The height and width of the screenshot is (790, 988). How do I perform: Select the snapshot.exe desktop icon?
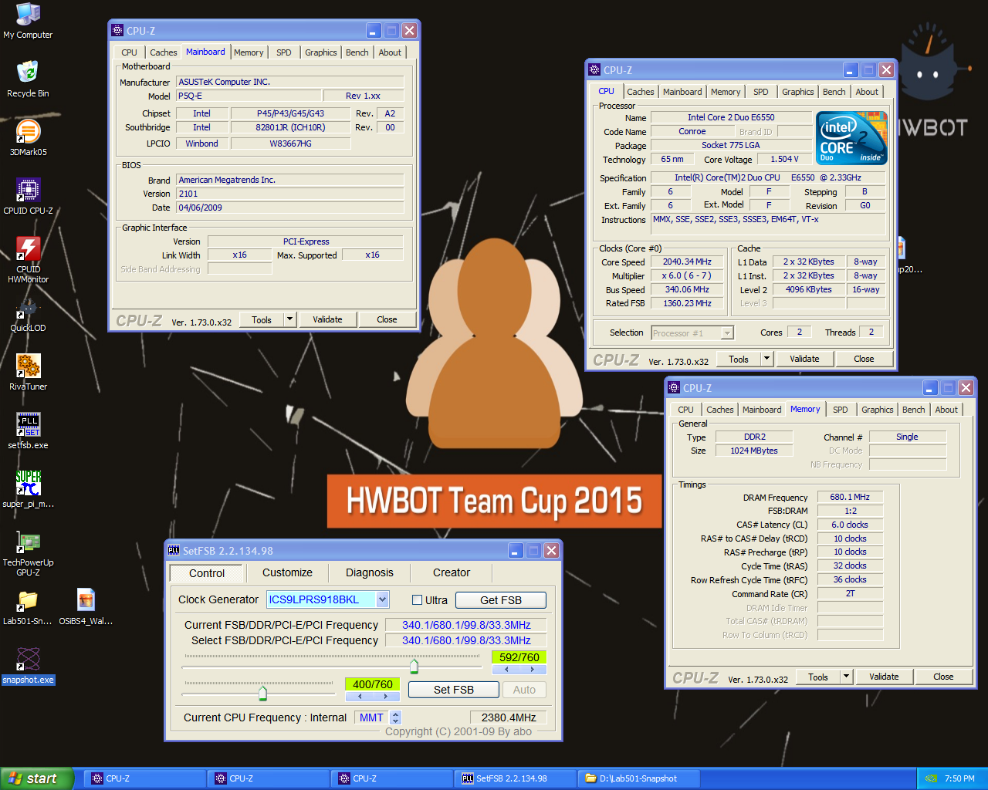click(28, 666)
